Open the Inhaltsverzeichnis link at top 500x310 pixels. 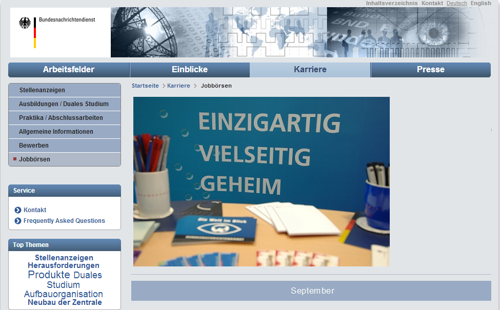[391, 3]
